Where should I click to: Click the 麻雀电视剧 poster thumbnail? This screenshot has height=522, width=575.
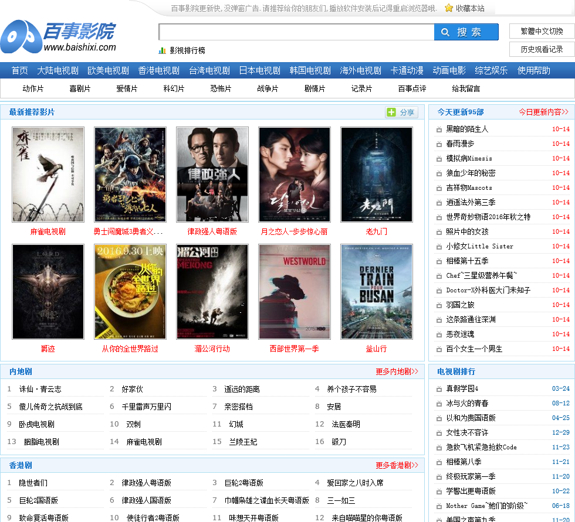48,175
